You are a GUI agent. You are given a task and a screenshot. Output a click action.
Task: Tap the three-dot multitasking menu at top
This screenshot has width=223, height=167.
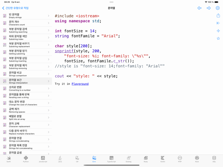112,2
